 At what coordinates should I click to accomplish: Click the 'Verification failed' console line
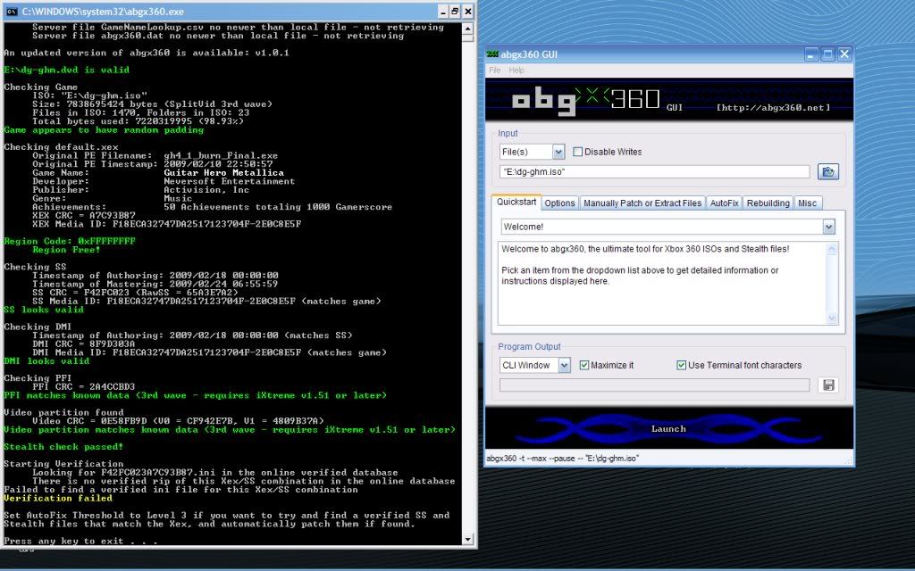(x=58, y=498)
